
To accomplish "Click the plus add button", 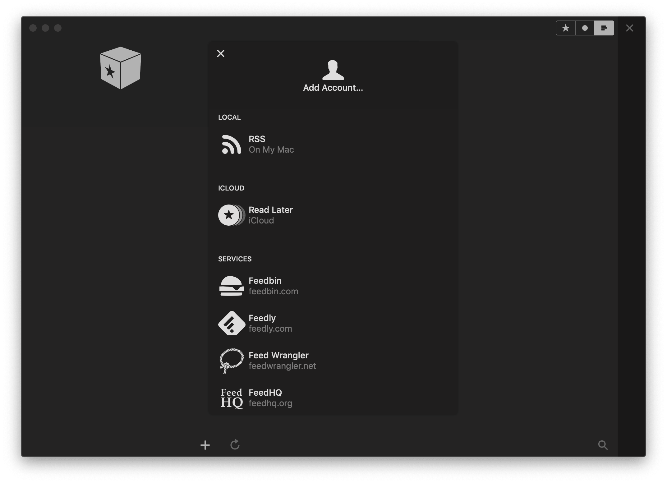I will pyautogui.click(x=205, y=445).
